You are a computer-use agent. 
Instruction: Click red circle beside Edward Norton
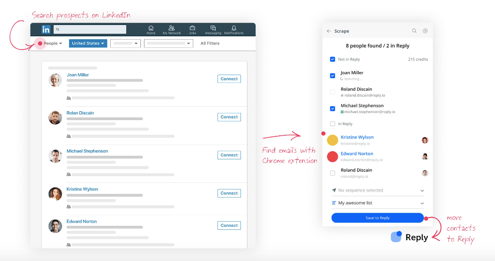pos(333,156)
